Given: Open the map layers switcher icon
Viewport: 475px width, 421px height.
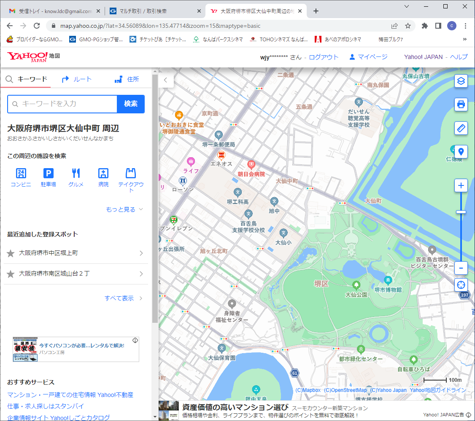Looking at the screenshot, I should [461, 81].
